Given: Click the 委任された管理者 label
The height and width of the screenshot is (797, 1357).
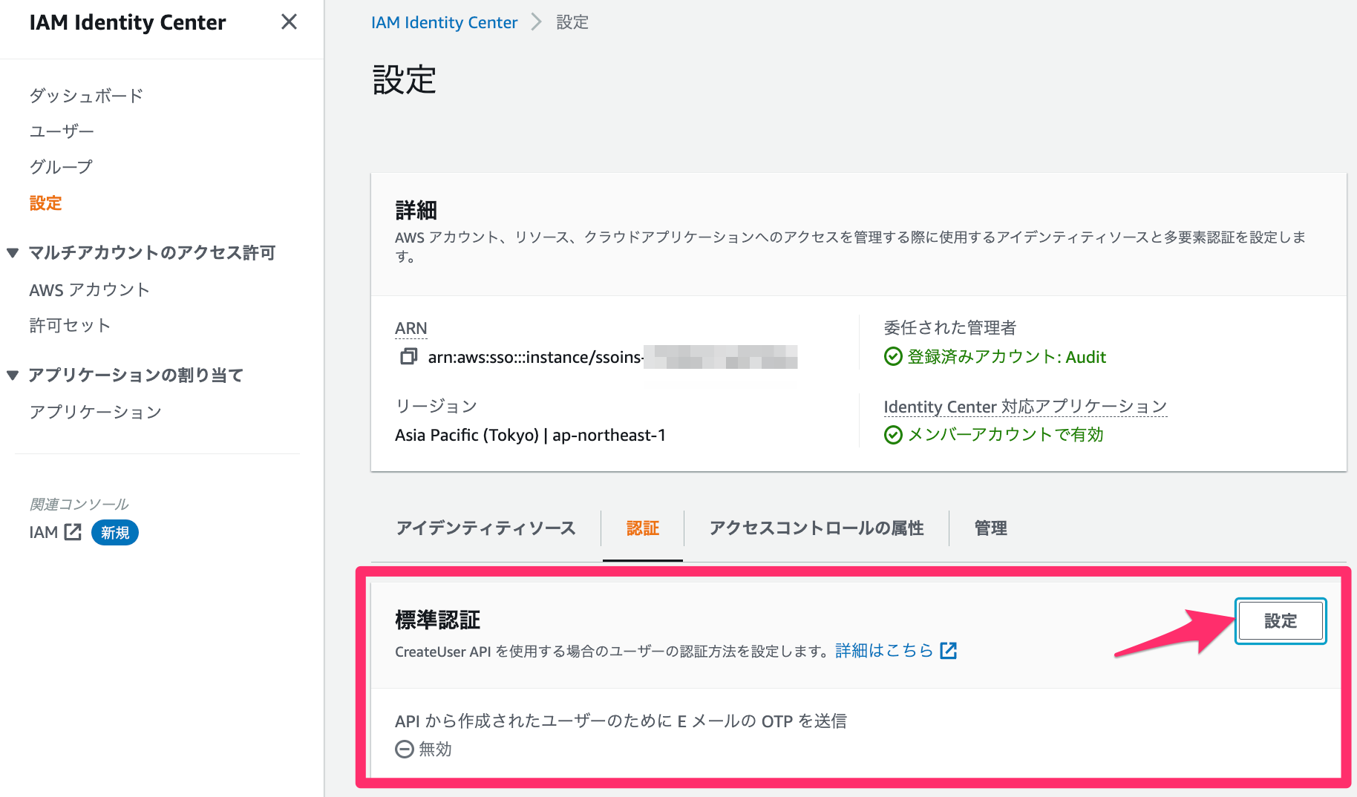Looking at the screenshot, I should (x=949, y=328).
